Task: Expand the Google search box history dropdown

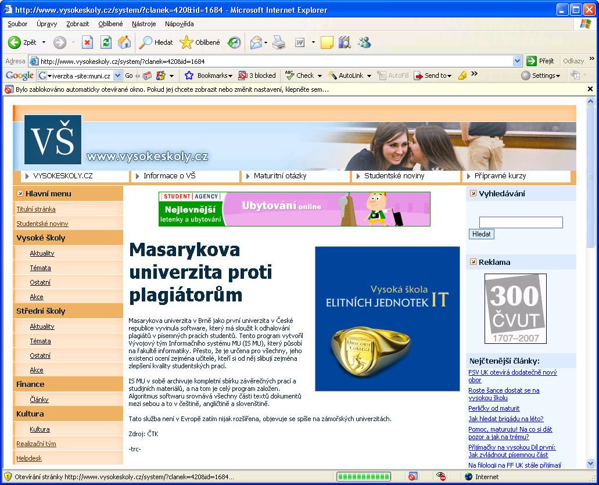Action: [118, 76]
